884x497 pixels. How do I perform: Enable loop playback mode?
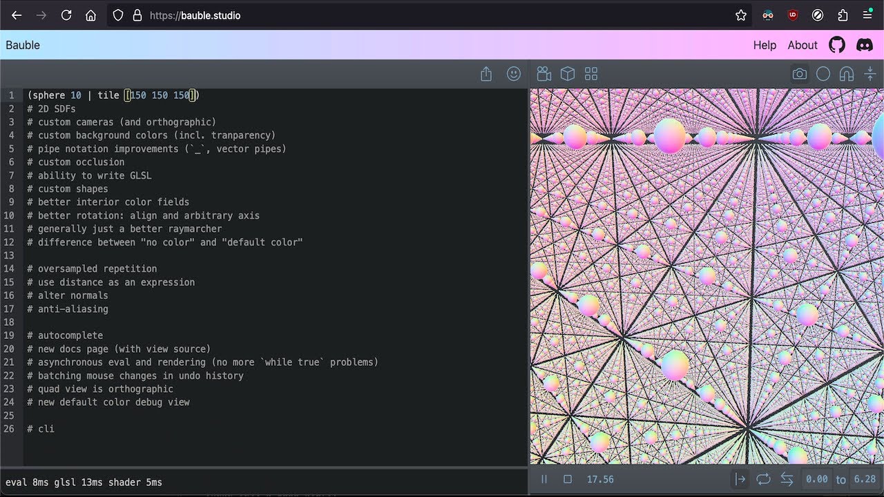[763, 479]
